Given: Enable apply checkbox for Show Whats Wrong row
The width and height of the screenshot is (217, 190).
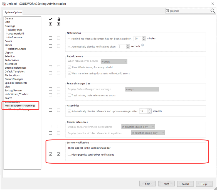Looking at the screenshot, I should [x=51, y=67].
